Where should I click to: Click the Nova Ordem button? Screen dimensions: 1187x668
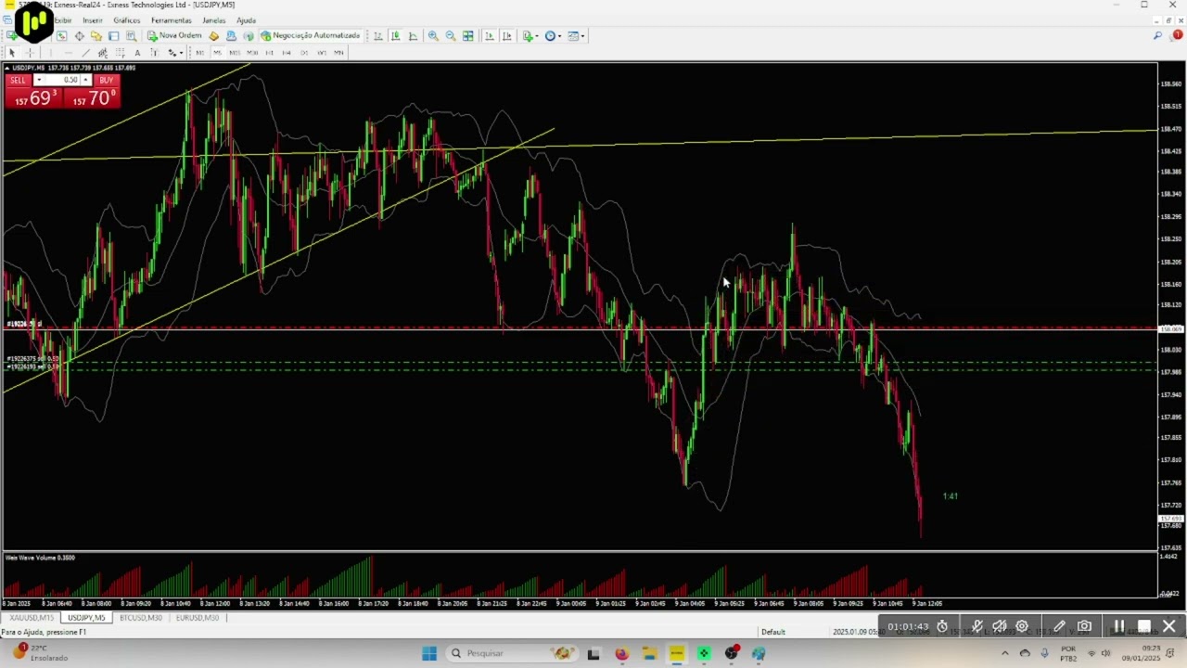(x=174, y=35)
